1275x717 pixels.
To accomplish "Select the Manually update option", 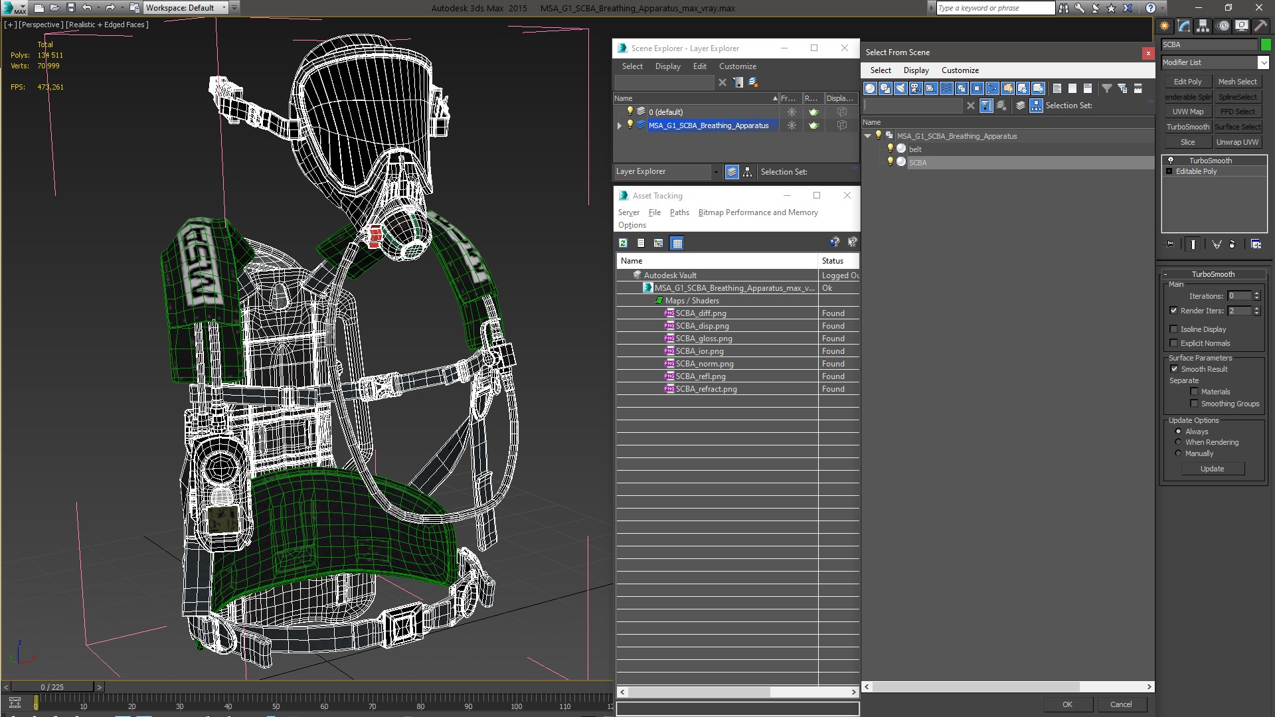I will (x=1179, y=453).
